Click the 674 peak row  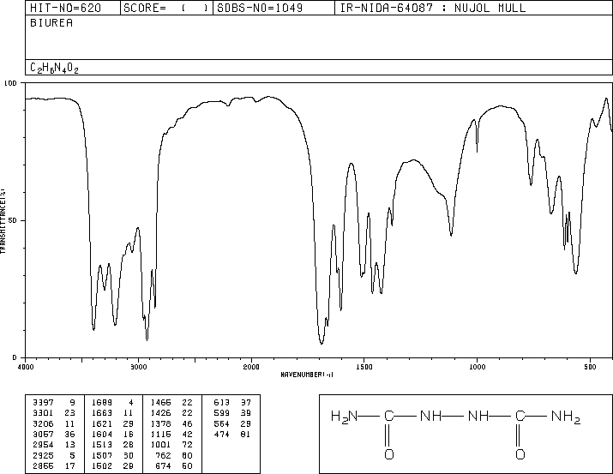click(173, 465)
